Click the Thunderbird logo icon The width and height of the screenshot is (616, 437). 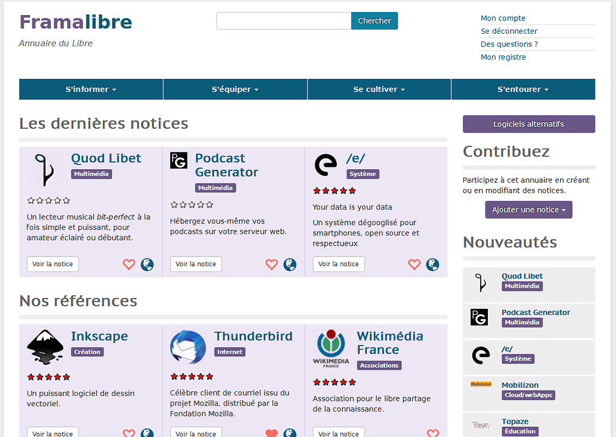[188, 347]
